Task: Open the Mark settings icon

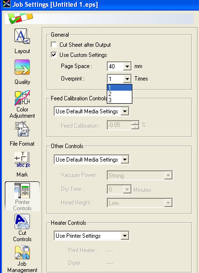Action: point(22,160)
